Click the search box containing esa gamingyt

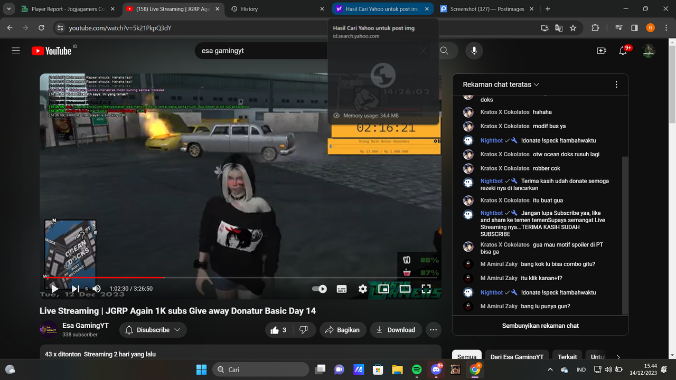coord(261,51)
